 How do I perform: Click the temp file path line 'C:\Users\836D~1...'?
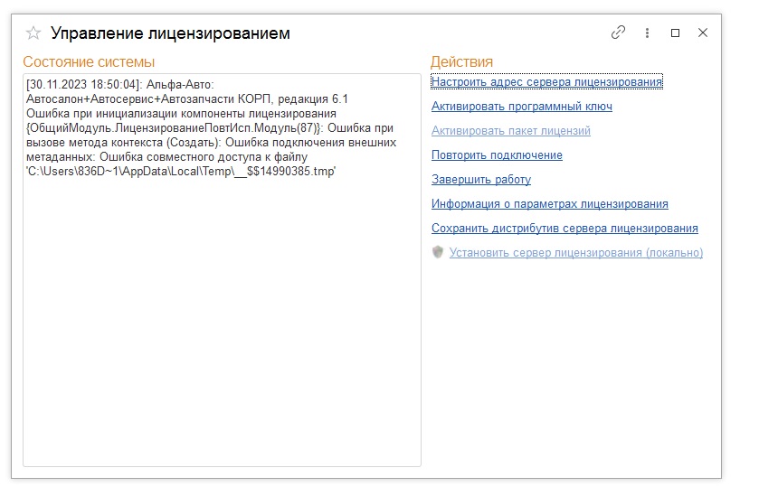(181, 171)
